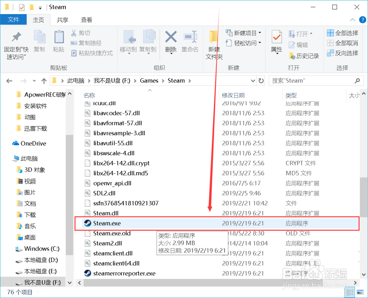Open the Easy Access (轻松访问) dropdown

tap(243, 43)
